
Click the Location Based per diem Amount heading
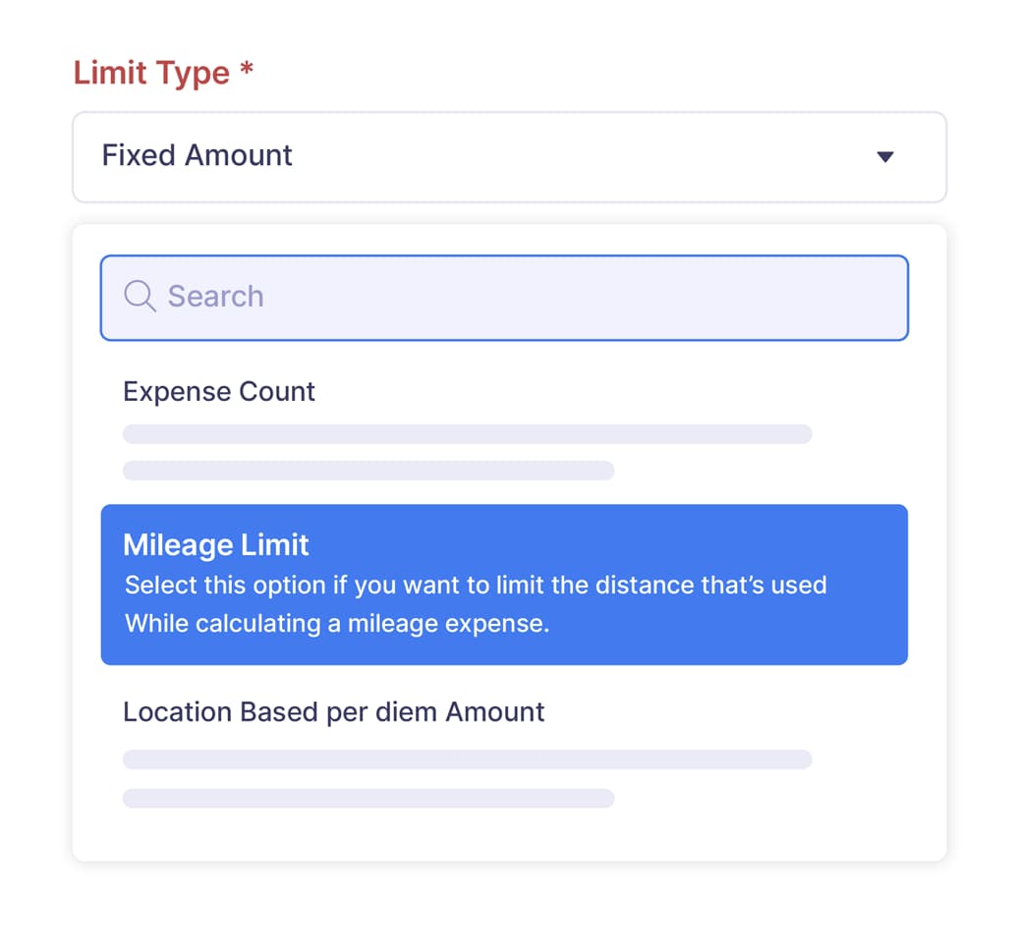[333, 711]
